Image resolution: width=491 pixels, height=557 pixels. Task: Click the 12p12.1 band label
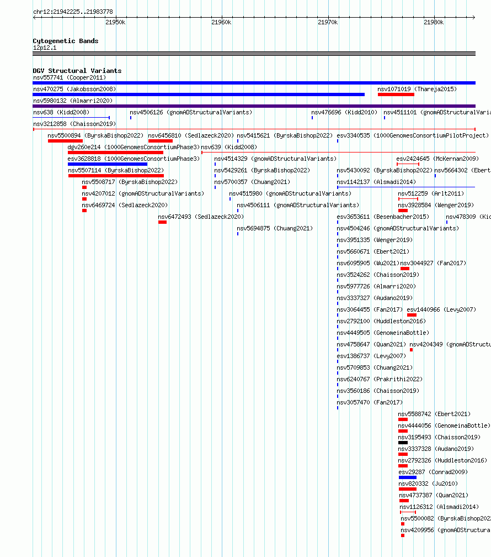point(45,48)
